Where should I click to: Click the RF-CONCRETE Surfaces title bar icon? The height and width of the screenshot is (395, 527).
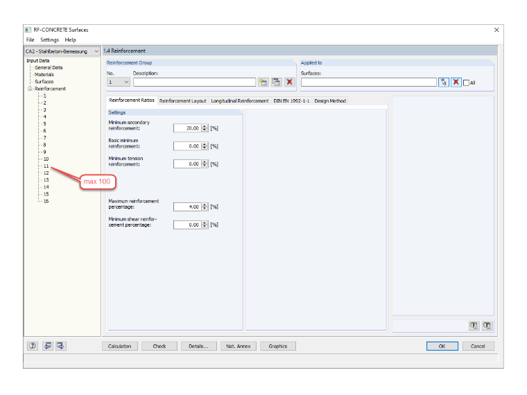[28, 30]
